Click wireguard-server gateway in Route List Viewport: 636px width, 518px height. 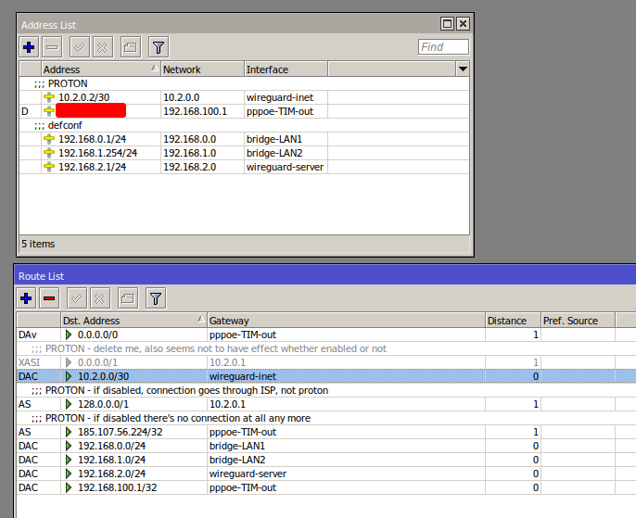pos(248,474)
